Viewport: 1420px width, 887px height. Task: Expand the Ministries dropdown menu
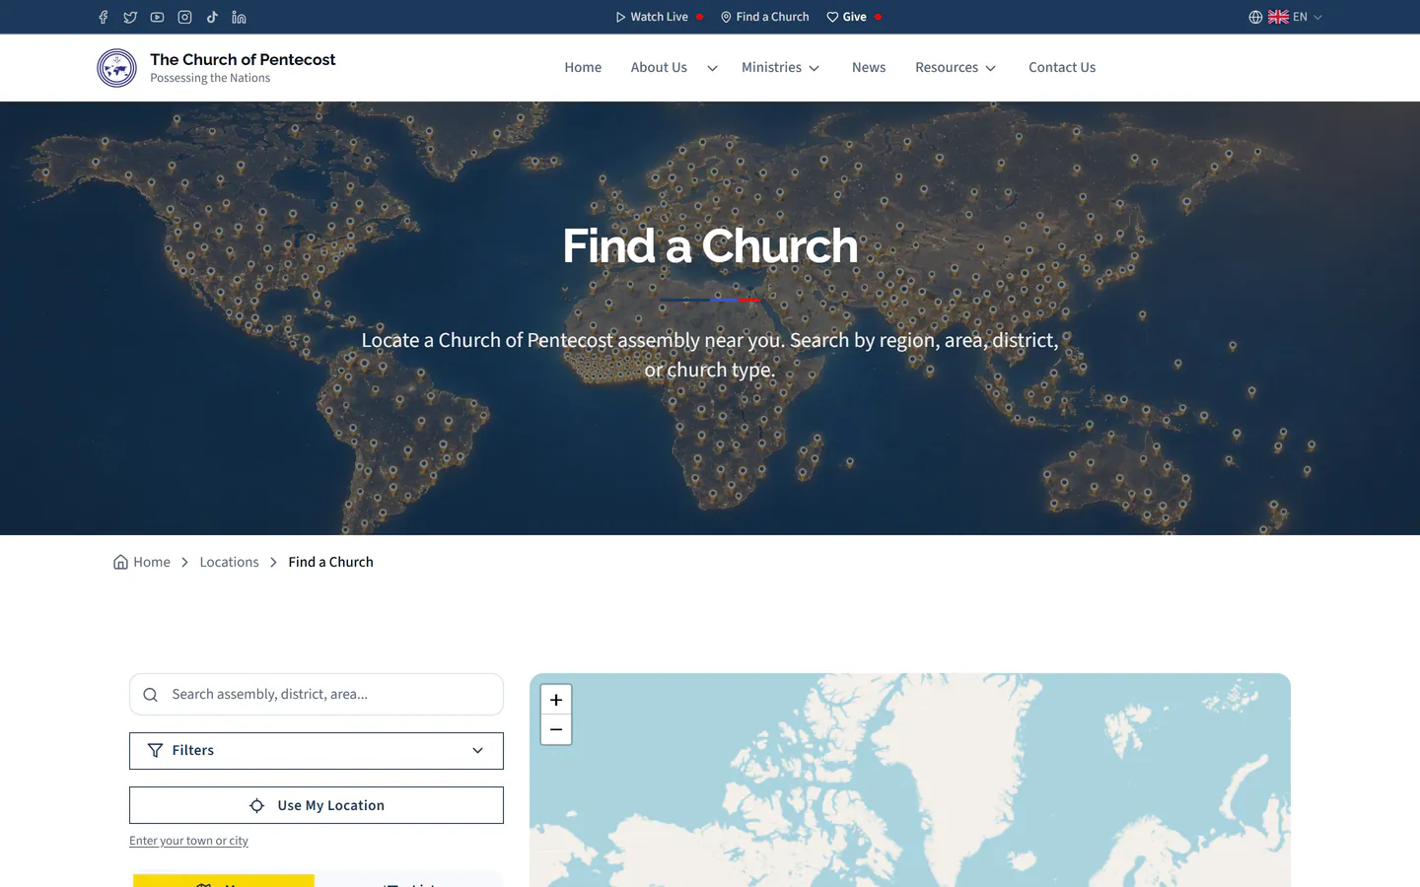(x=781, y=67)
